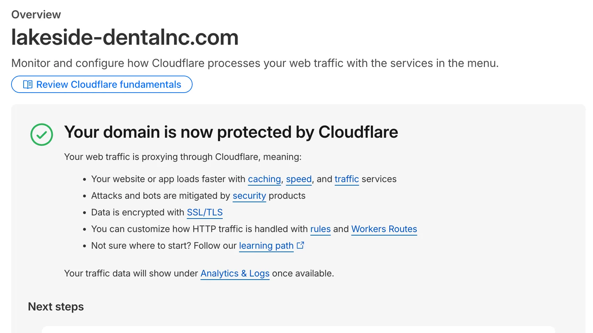The height and width of the screenshot is (333, 593).
Task: Click Your domain is now protected heading
Action: coord(231,132)
